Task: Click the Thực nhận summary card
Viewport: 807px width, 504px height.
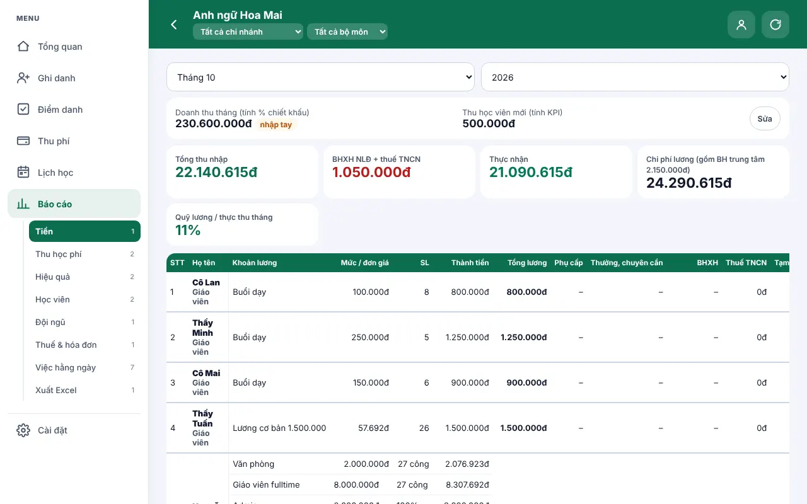Action: [x=556, y=172]
